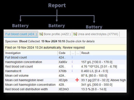Screen dimensions: 134x100
Task: Select the Mean cell haemoglobin level row
Action: pyautogui.click(x=65, y=80)
